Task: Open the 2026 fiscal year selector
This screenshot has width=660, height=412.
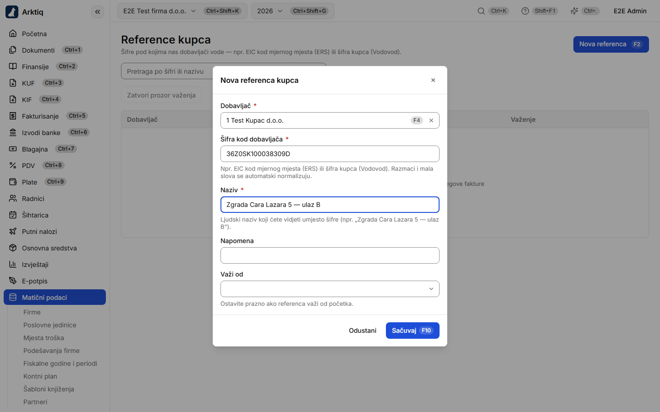Action: click(293, 11)
